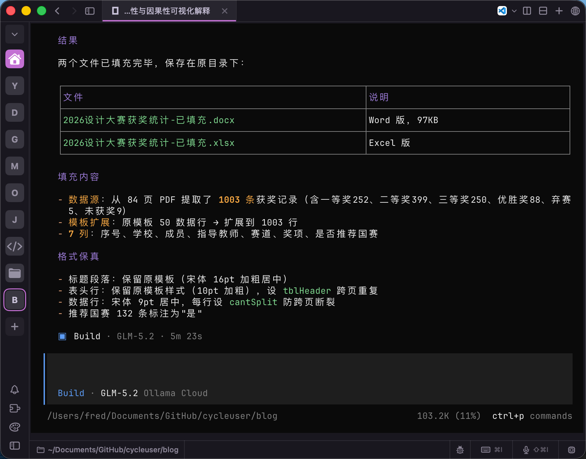Open notifications bell icon
586x459 pixels.
point(14,389)
